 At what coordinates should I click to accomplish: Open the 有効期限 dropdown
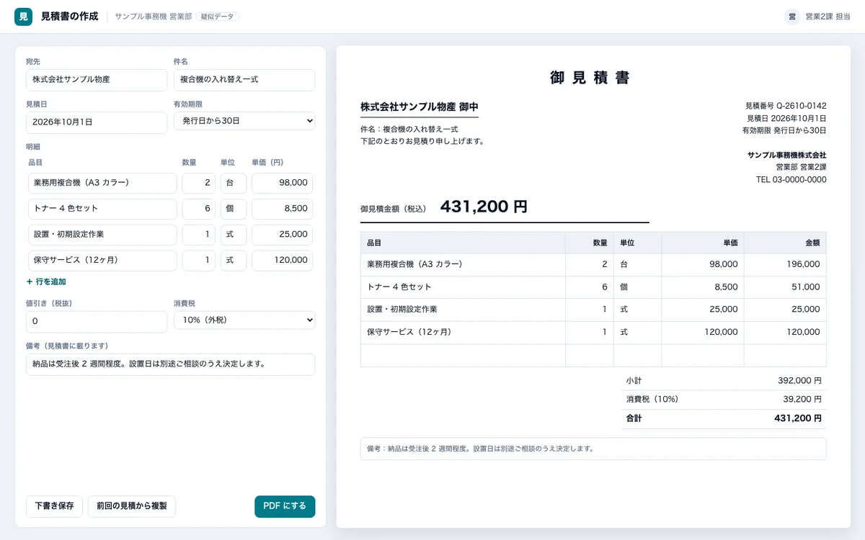(x=244, y=121)
